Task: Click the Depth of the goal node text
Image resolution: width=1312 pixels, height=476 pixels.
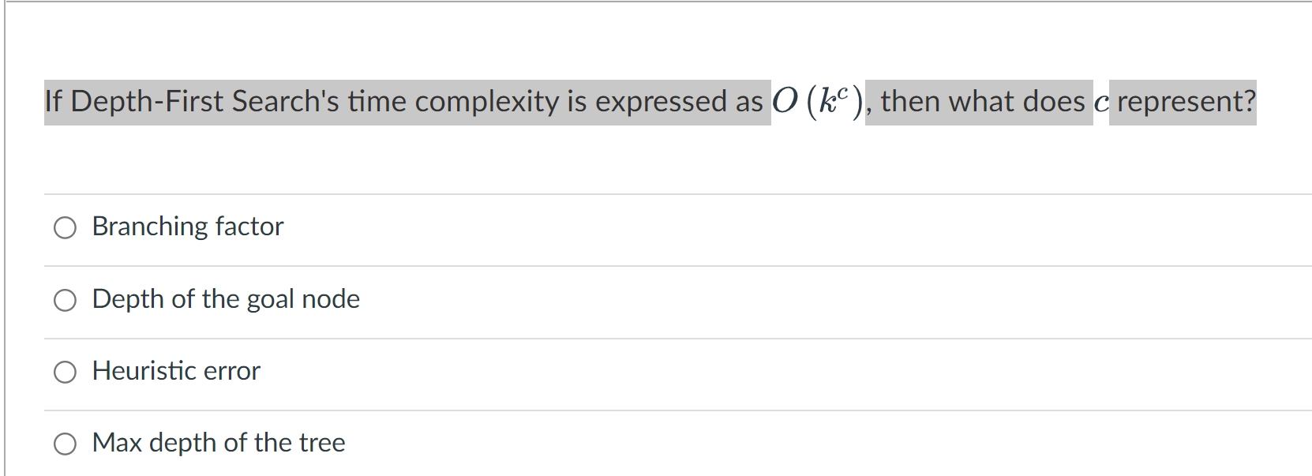Action: (x=226, y=299)
